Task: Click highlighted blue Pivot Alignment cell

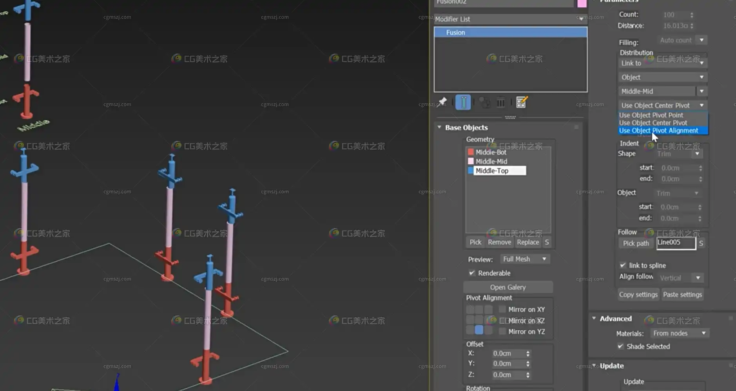Action: [x=479, y=330]
